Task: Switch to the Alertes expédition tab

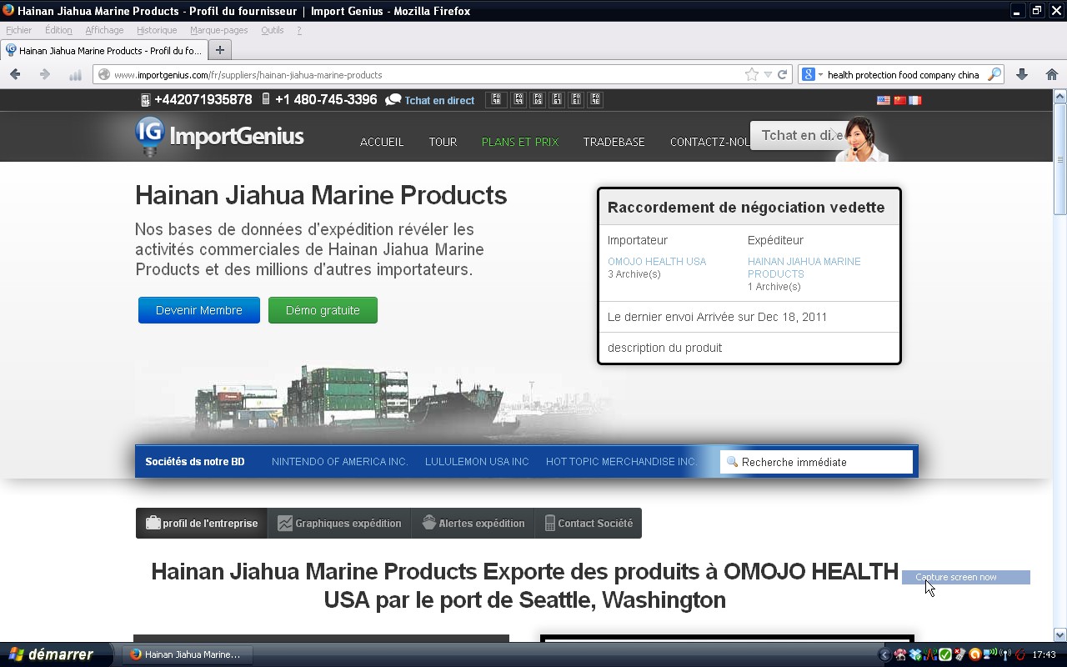Action: pos(473,524)
